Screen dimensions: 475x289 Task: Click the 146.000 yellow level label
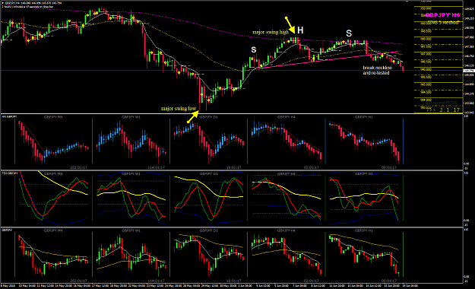(426, 69)
